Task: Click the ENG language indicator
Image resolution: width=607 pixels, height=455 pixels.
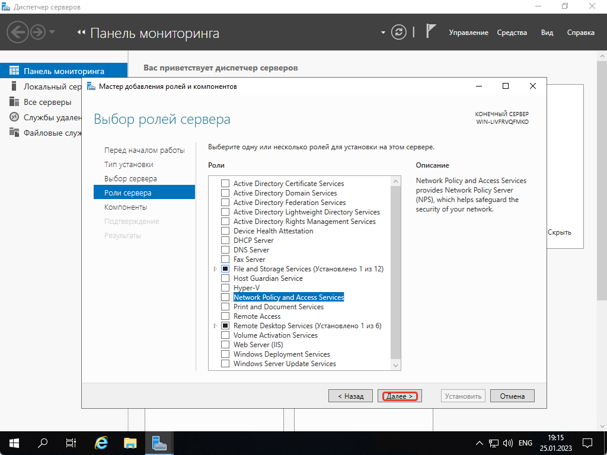Action: (525, 443)
